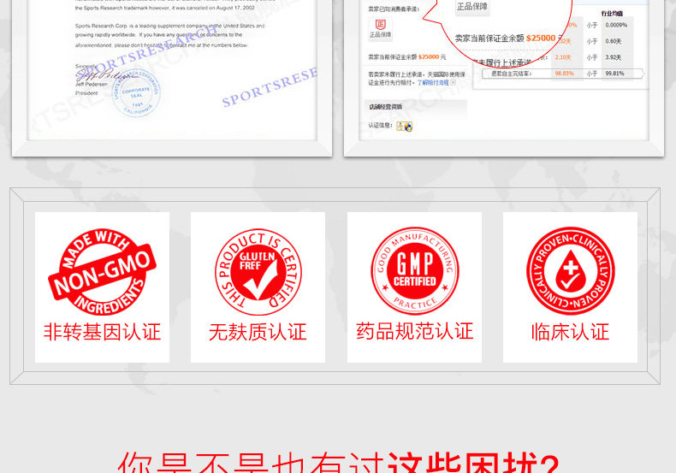Click the orange 98.85% value

[565, 74]
